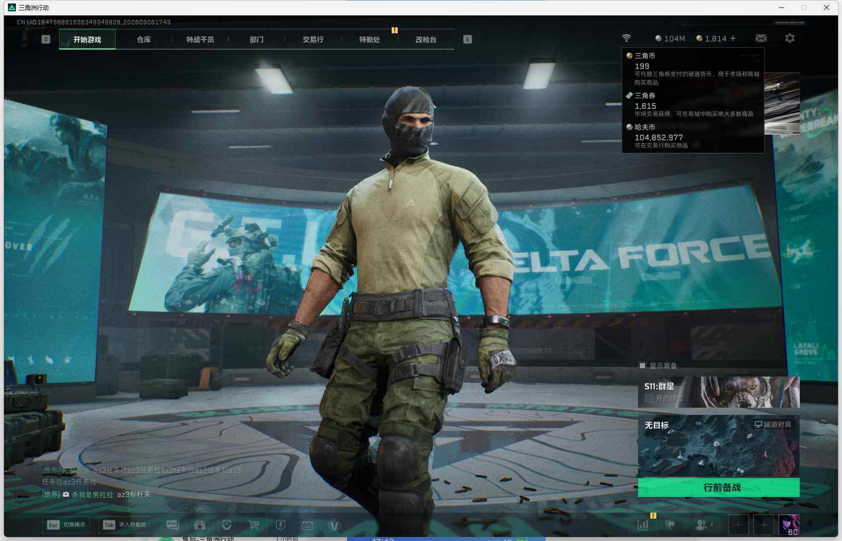Image resolution: width=842 pixels, height=541 pixels.
Task: Open the lightning shield badge icon
Action: pos(281,525)
